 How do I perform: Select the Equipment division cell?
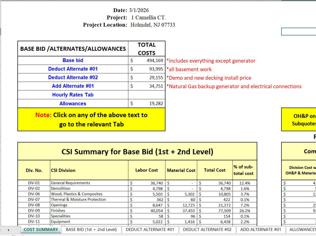pos(89,222)
